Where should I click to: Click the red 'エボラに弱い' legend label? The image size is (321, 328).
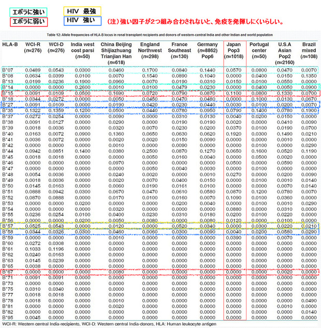pyautogui.click(x=28, y=22)
